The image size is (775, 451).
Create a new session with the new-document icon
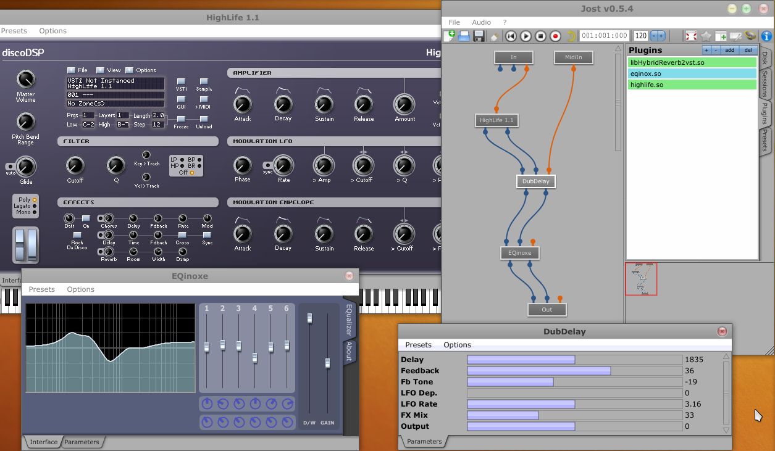[x=450, y=36]
